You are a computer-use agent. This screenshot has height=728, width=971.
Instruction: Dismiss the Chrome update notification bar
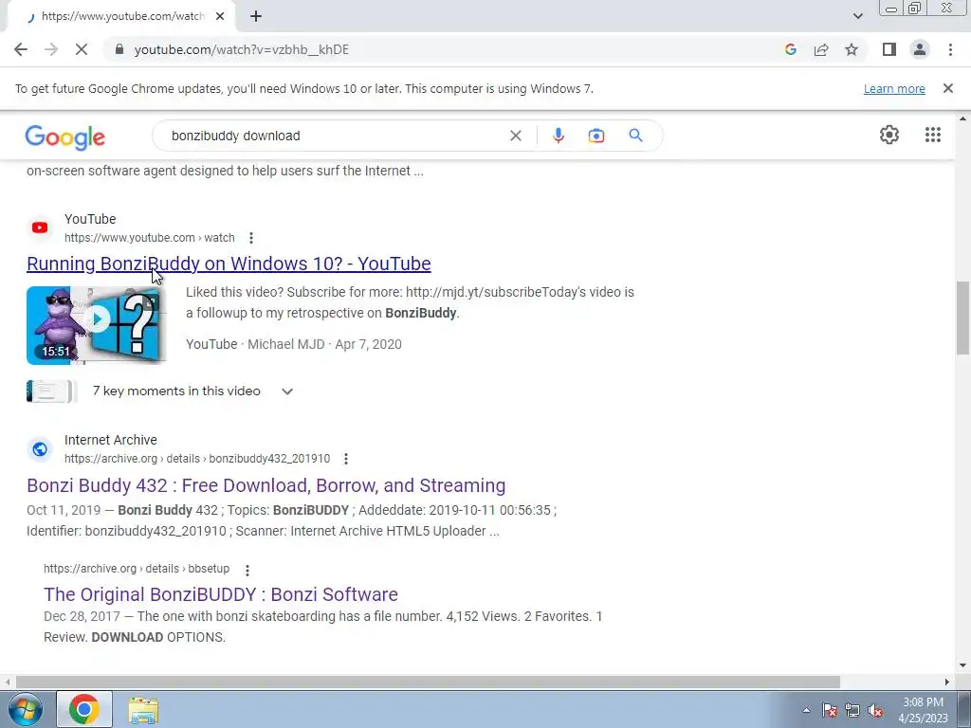948,88
